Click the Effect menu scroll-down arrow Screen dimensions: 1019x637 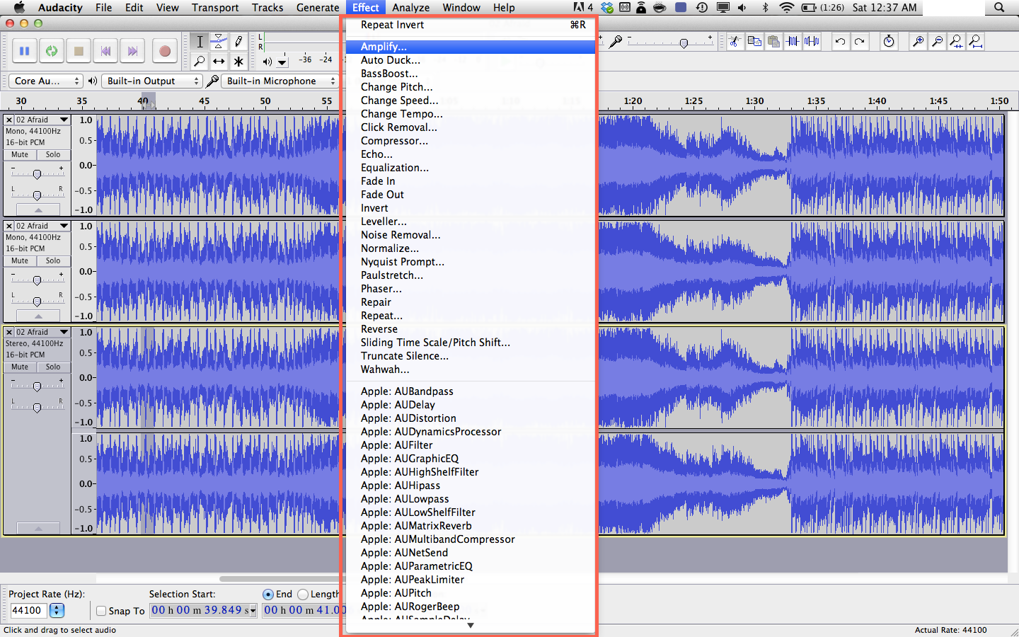(x=471, y=626)
